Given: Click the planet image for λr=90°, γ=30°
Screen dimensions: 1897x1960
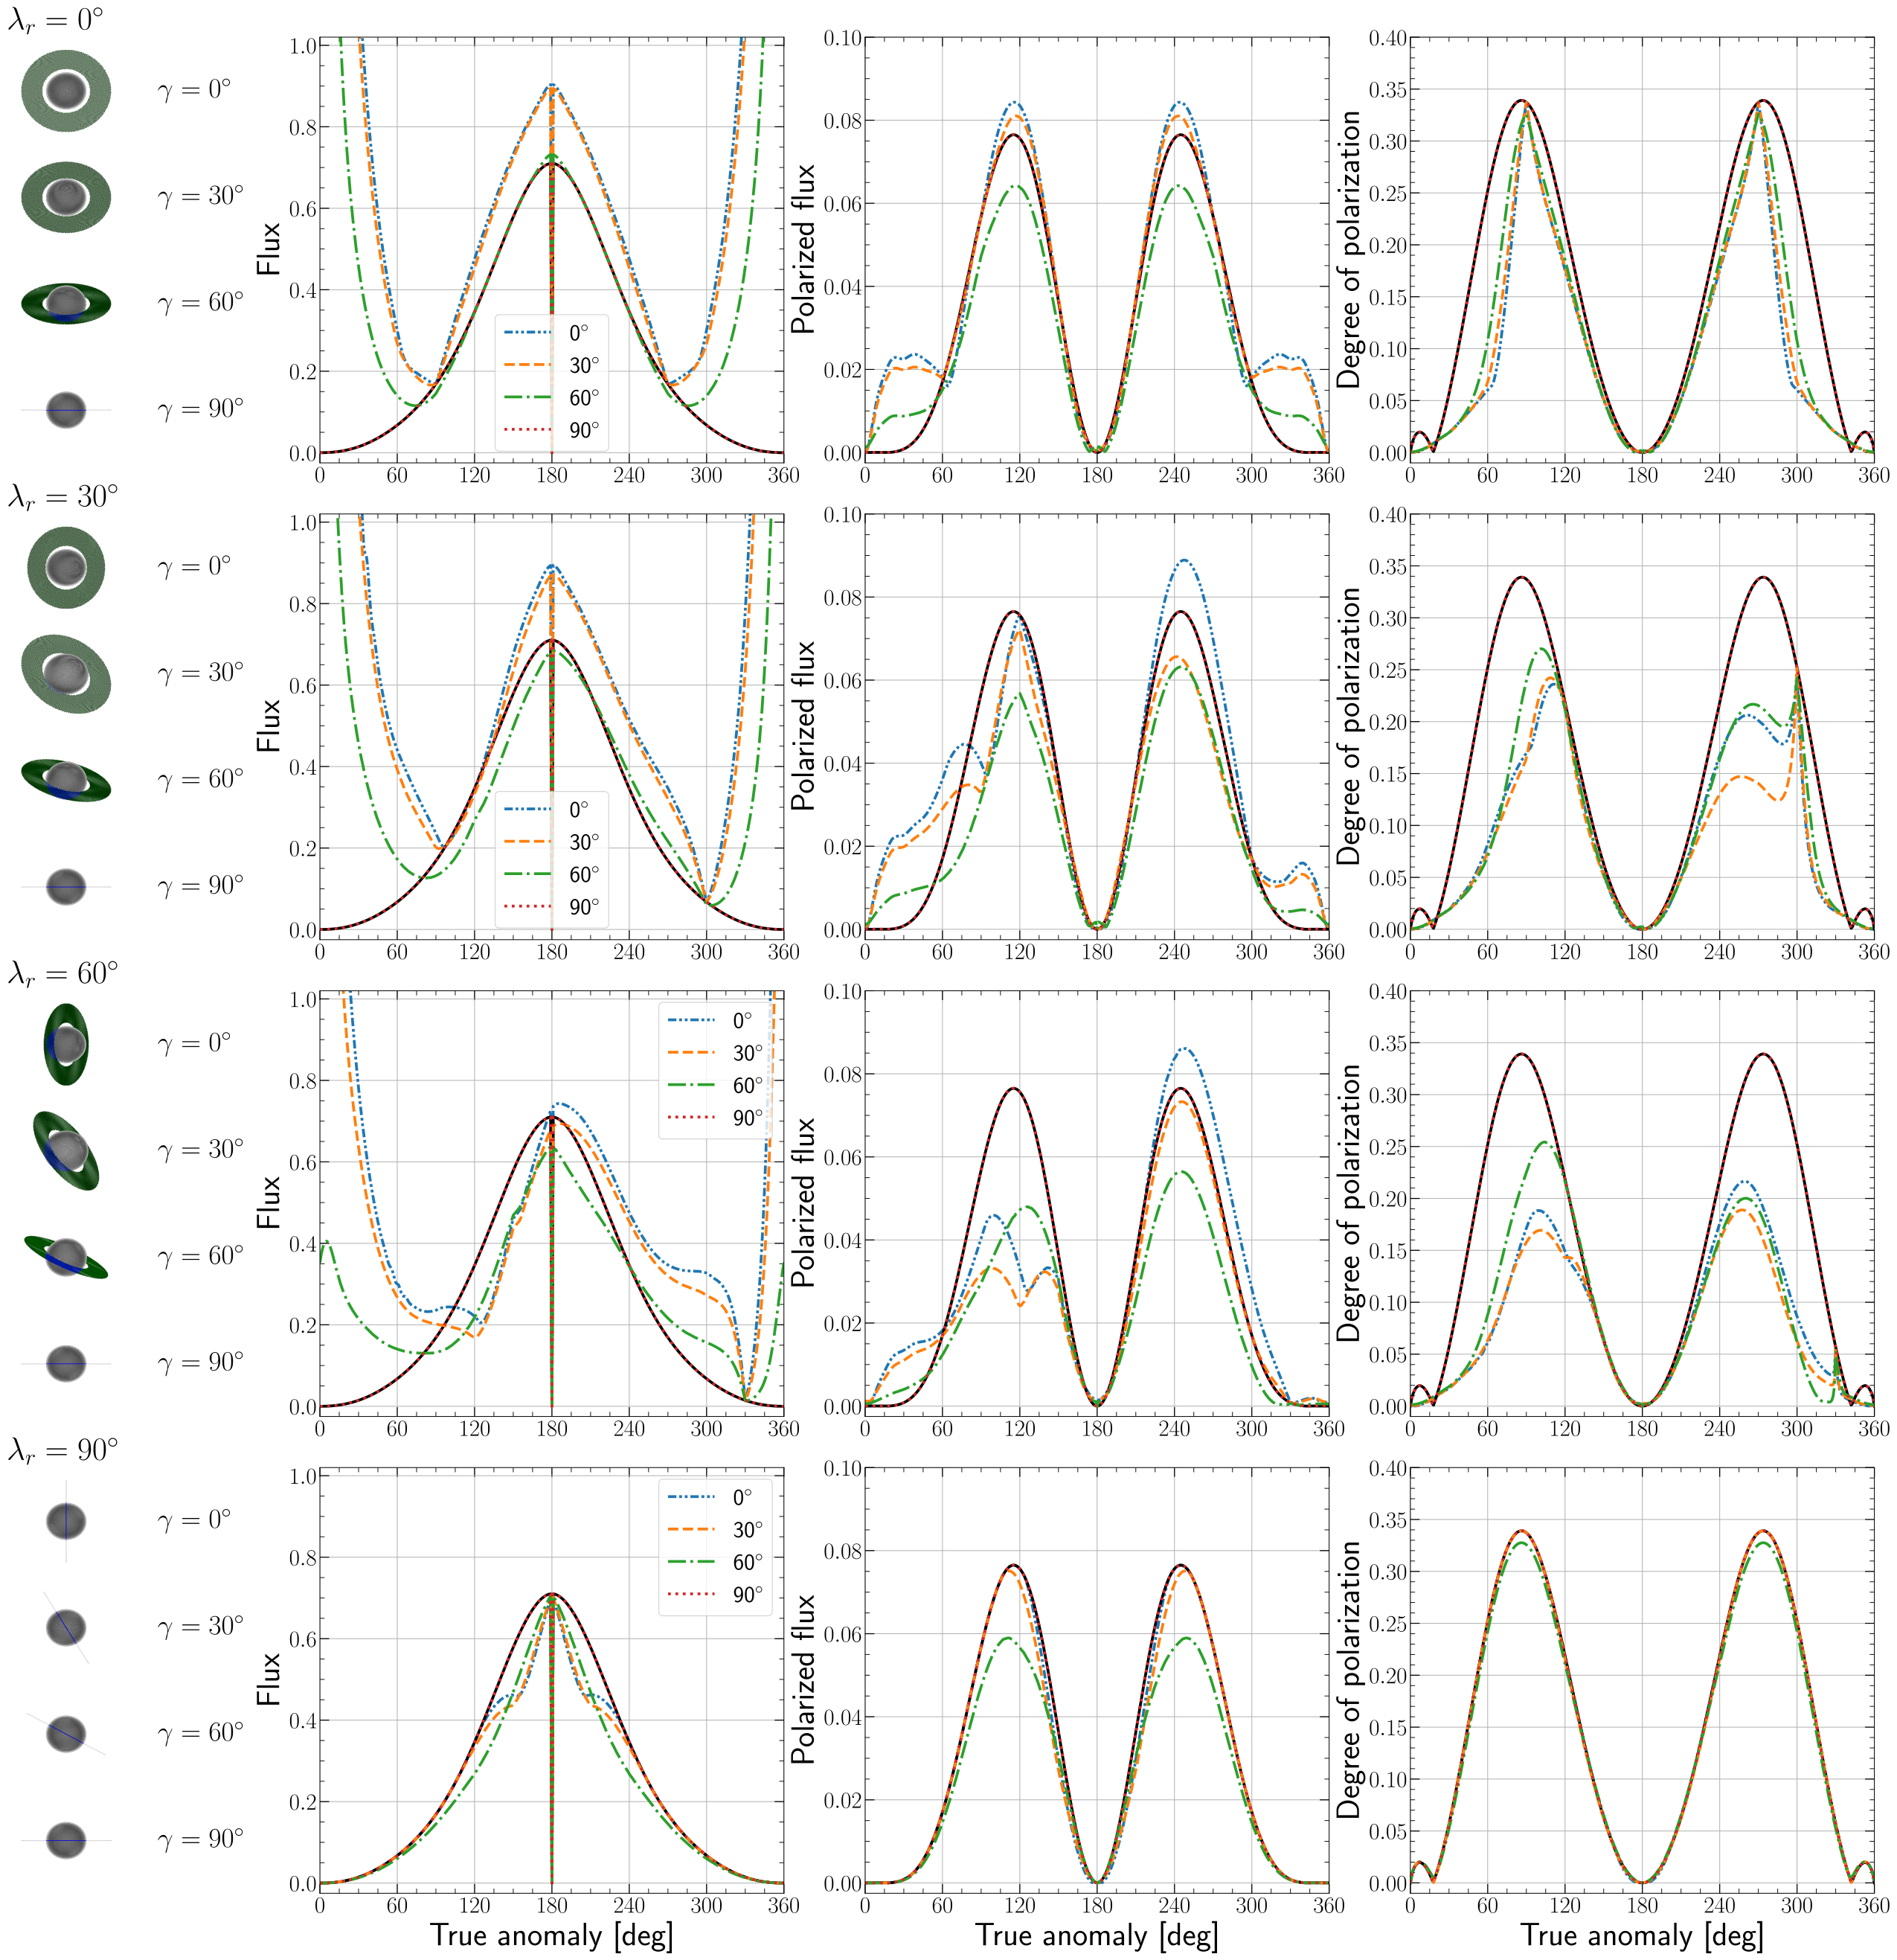Looking at the screenshot, I should tap(66, 1627).
